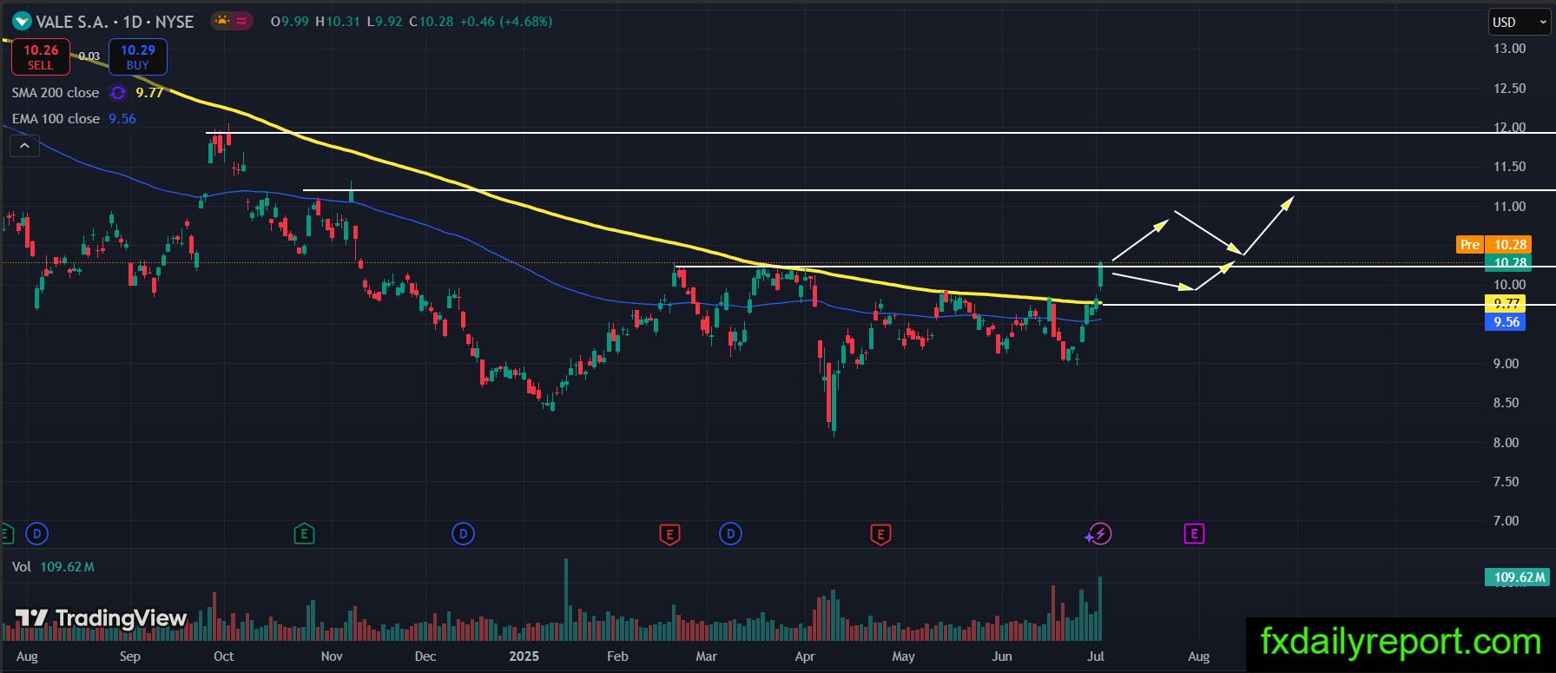The image size is (1556, 673).
Task: Select the Vol indicator legend label
Action: (x=22, y=567)
